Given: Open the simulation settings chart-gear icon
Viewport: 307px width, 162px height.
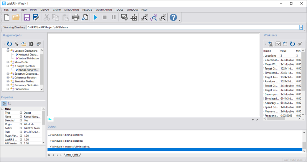Looking at the screenshot, I should [124, 17].
